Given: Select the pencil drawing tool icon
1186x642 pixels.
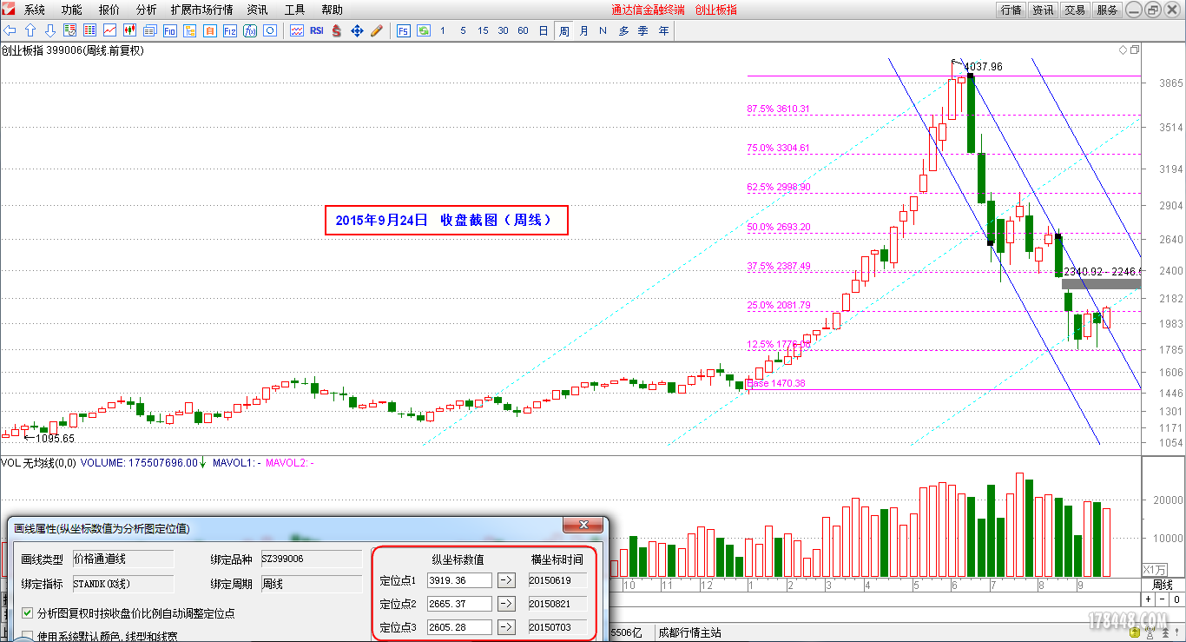Looking at the screenshot, I should (377, 30).
